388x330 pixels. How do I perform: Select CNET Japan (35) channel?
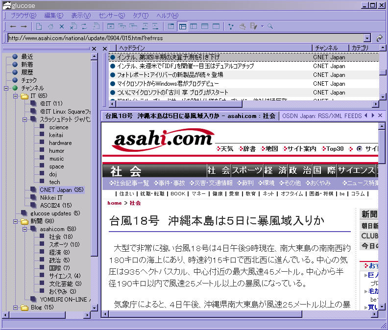(x=62, y=190)
